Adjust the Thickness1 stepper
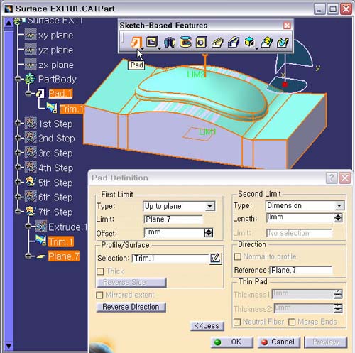The height and width of the screenshot is (353, 355). click(338, 294)
